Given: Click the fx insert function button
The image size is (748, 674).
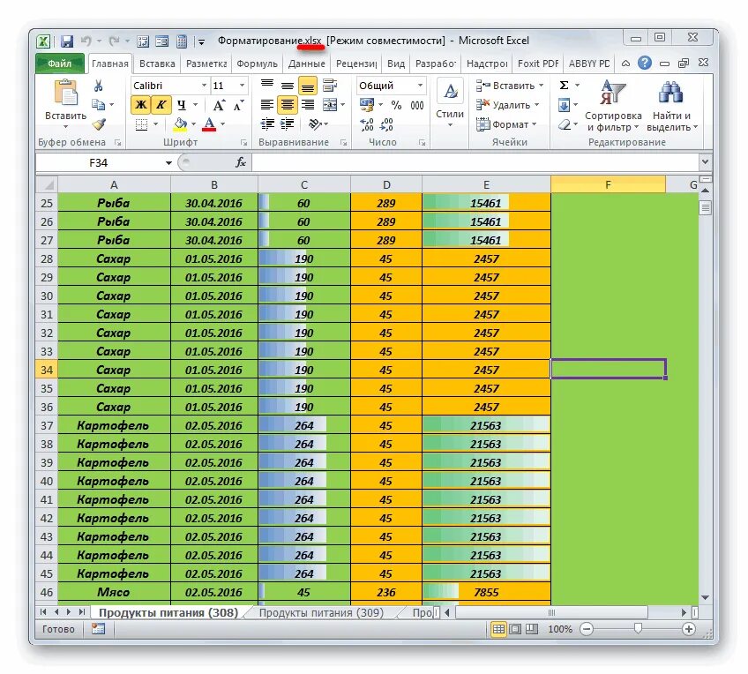Looking at the screenshot, I should click(x=241, y=162).
